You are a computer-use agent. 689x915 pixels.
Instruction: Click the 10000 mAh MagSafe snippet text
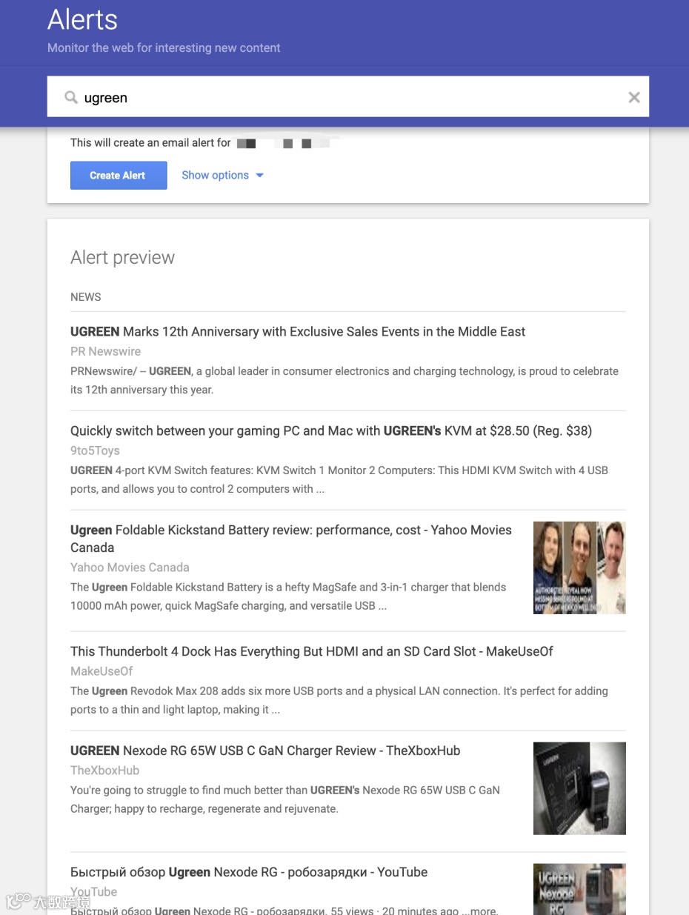(x=288, y=596)
